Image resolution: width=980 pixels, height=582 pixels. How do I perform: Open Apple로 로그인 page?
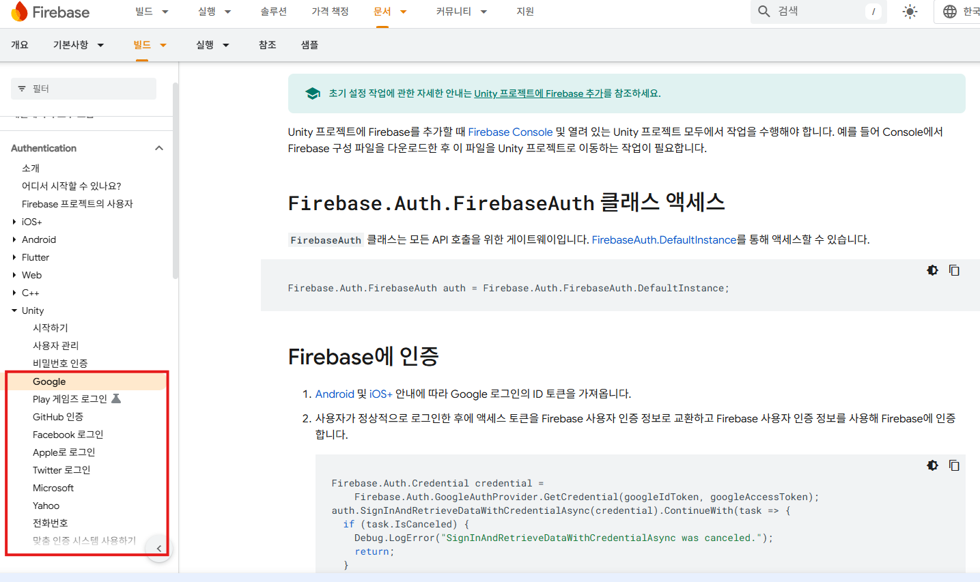click(64, 452)
